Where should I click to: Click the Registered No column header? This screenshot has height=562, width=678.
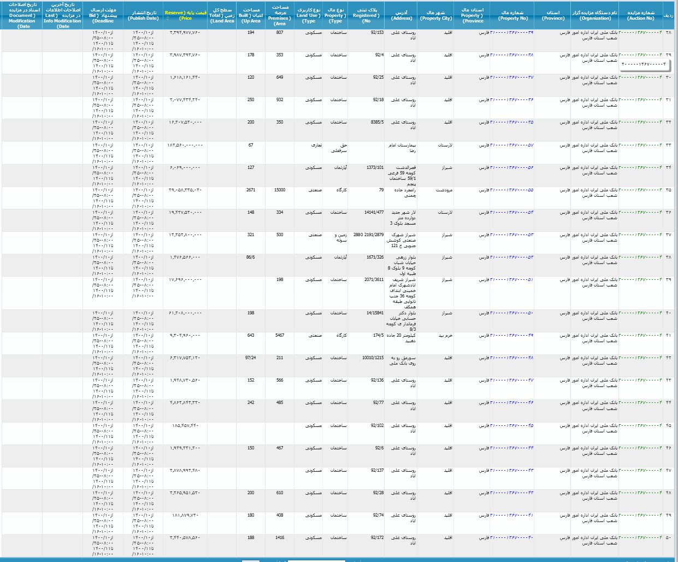365,15
